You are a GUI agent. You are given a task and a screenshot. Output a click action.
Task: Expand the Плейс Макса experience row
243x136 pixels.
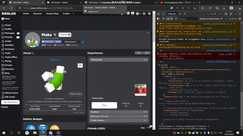coord(119,120)
